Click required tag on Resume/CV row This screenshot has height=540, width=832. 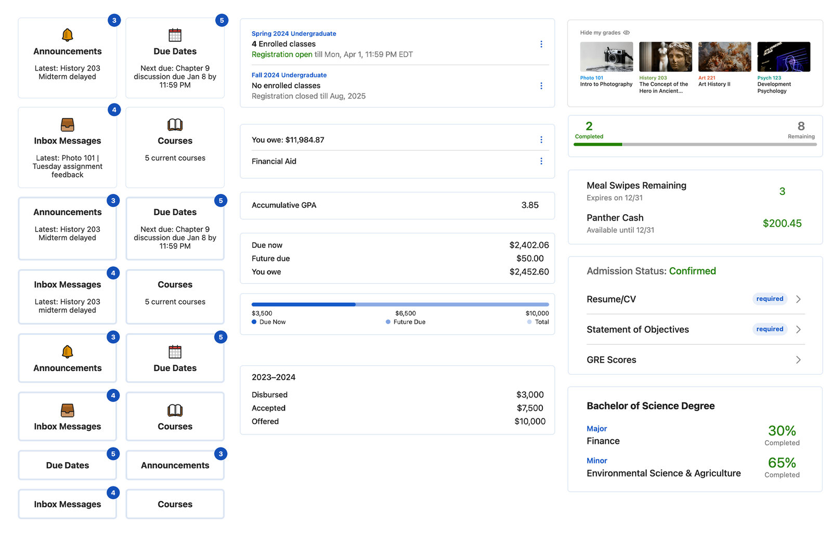[770, 299]
